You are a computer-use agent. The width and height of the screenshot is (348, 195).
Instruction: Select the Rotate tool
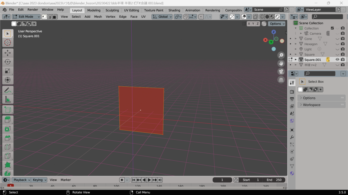coord(8,62)
